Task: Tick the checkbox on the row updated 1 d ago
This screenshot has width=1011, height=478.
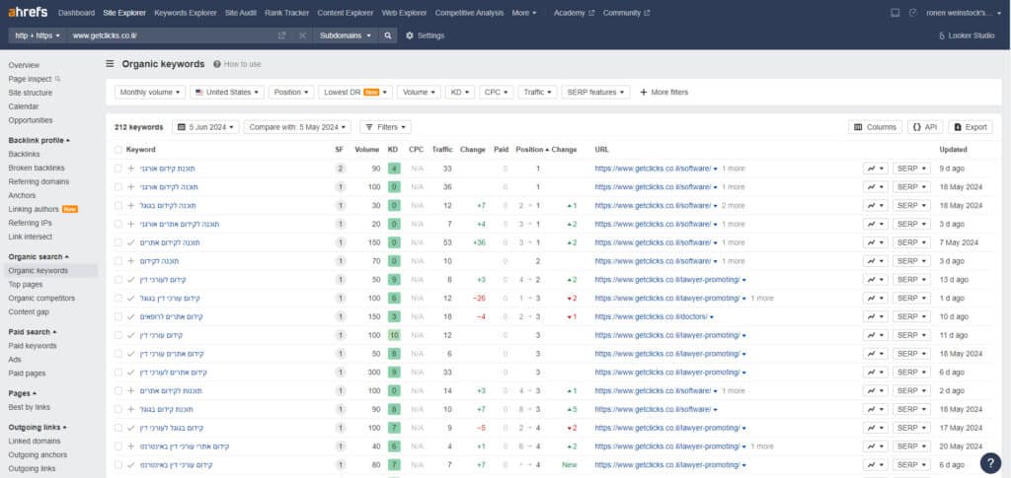Action: [x=118, y=298]
